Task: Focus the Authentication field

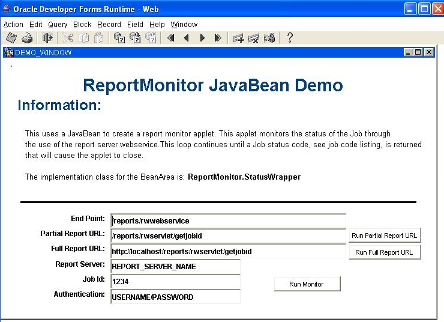Action: 176,297
